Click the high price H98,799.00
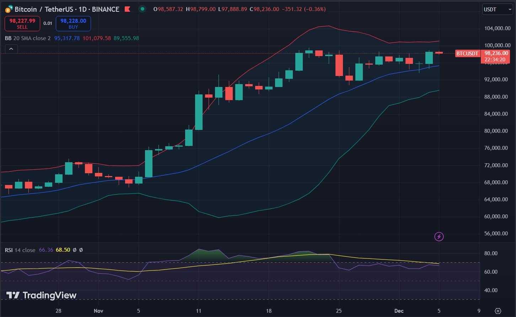Image resolution: width=516 pixels, height=317 pixels. click(200, 9)
